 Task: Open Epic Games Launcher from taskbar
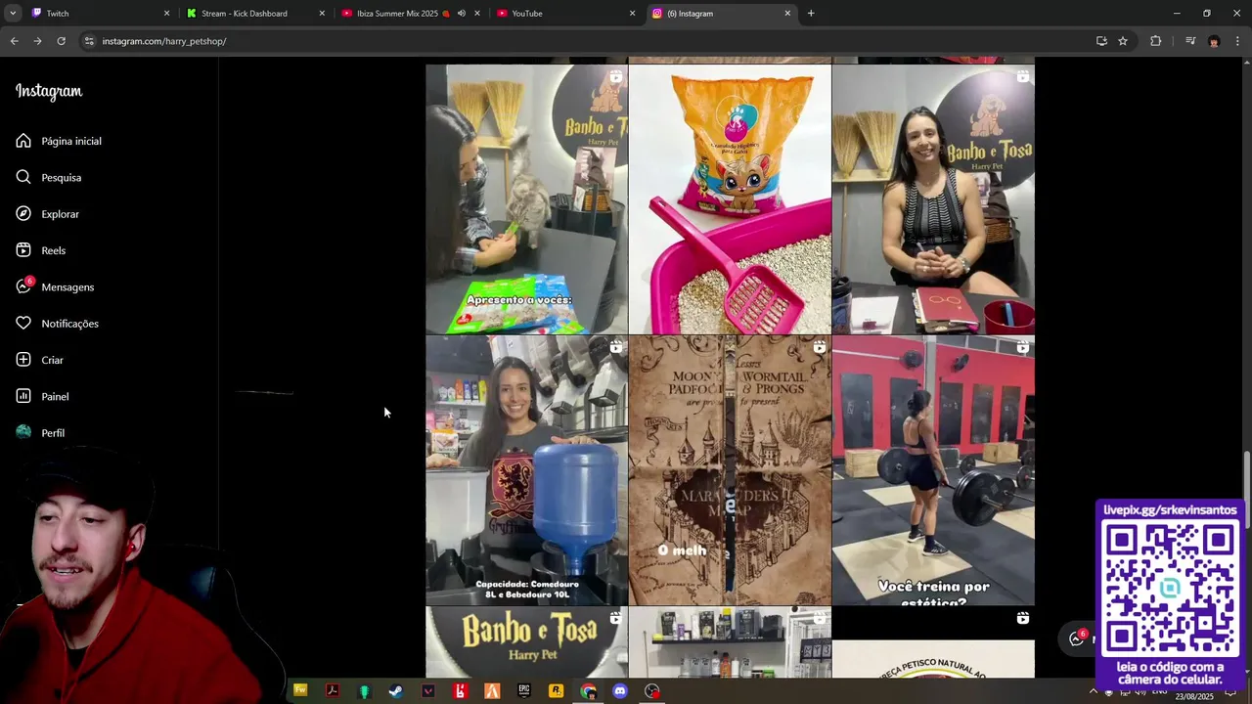pyautogui.click(x=524, y=691)
